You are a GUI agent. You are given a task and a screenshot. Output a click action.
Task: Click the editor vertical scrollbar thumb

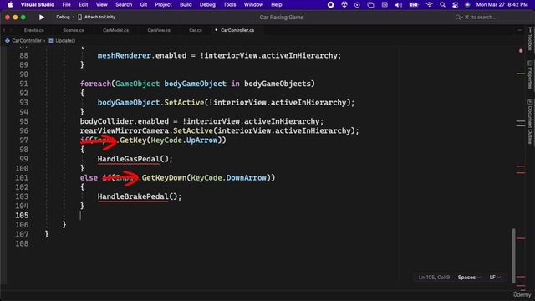pos(513,256)
